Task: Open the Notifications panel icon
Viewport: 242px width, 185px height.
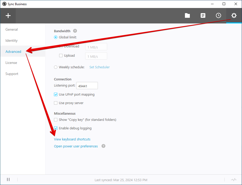Action: coord(203,15)
